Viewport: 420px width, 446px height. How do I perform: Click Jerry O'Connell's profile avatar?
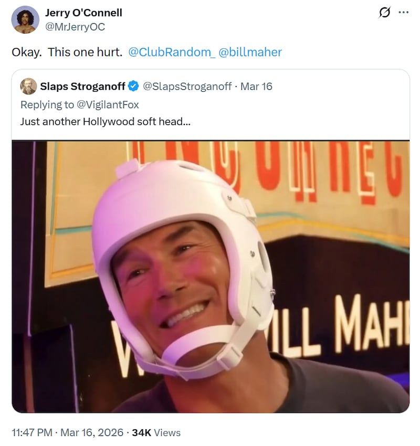pyautogui.click(x=25, y=19)
